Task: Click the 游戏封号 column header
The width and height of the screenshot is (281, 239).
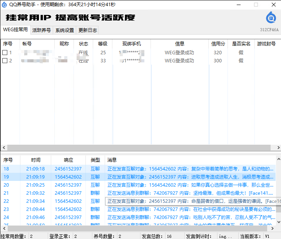Action: [x=266, y=44]
